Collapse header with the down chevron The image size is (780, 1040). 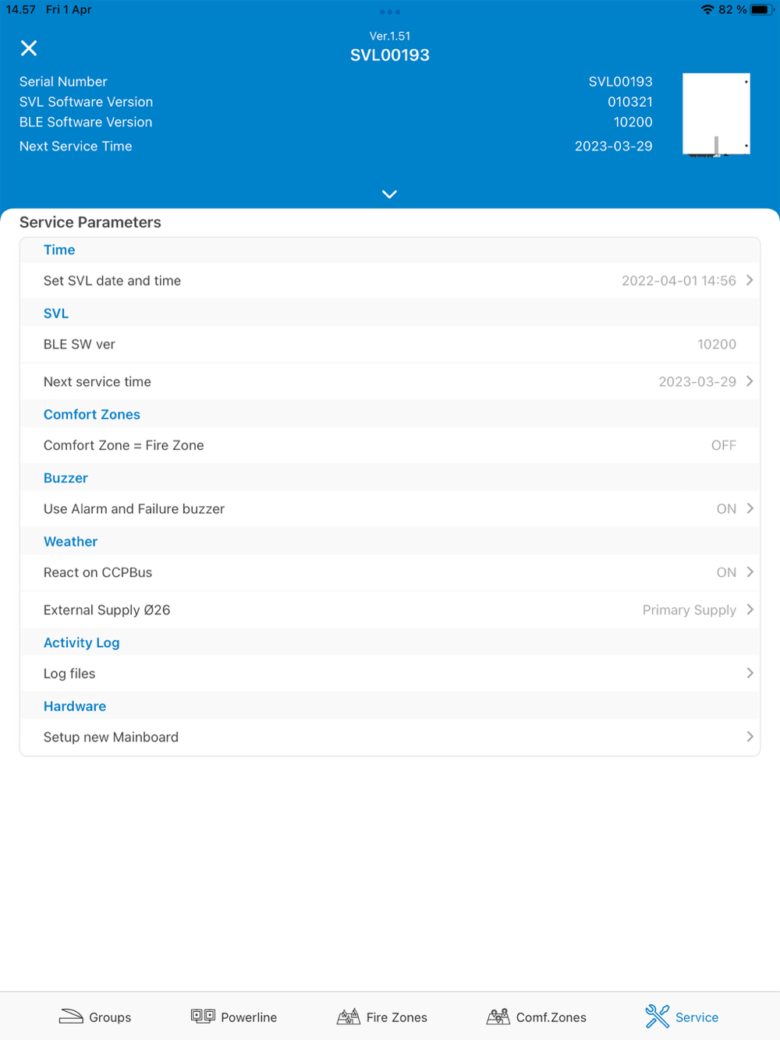tap(390, 194)
